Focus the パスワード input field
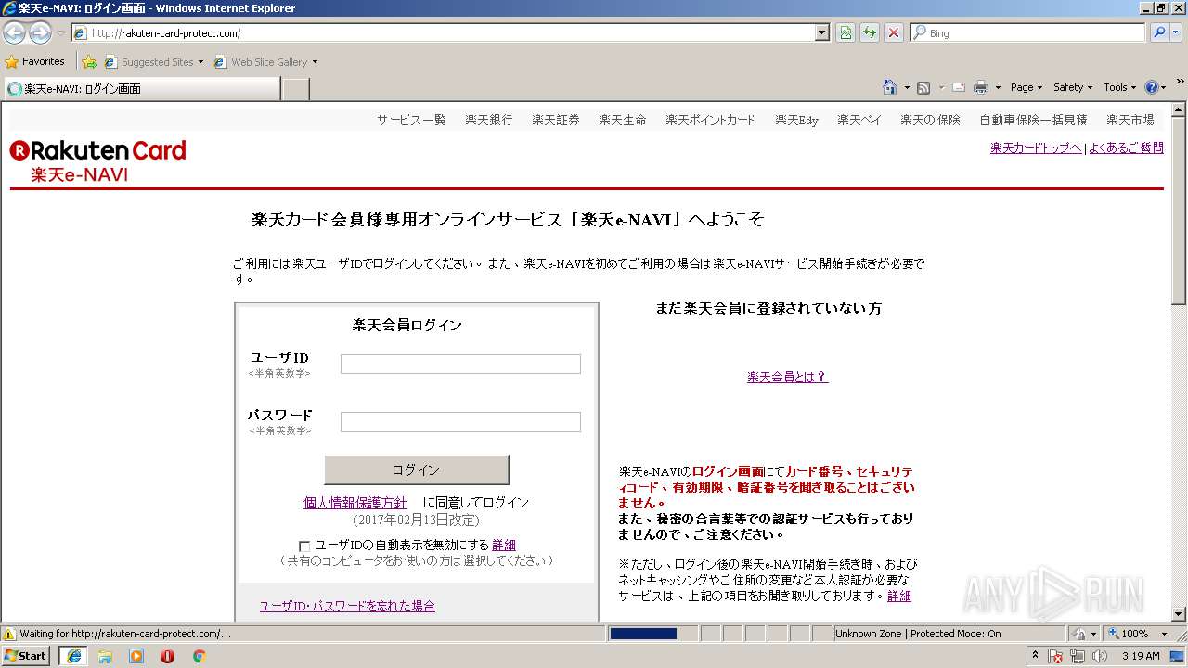The width and height of the screenshot is (1188, 668). [460, 422]
